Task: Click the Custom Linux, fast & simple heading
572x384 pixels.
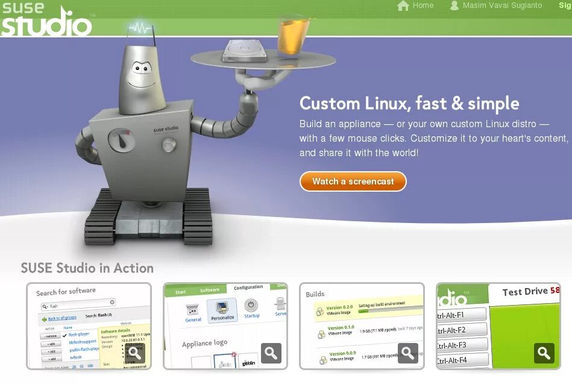Action: (x=409, y=104)
